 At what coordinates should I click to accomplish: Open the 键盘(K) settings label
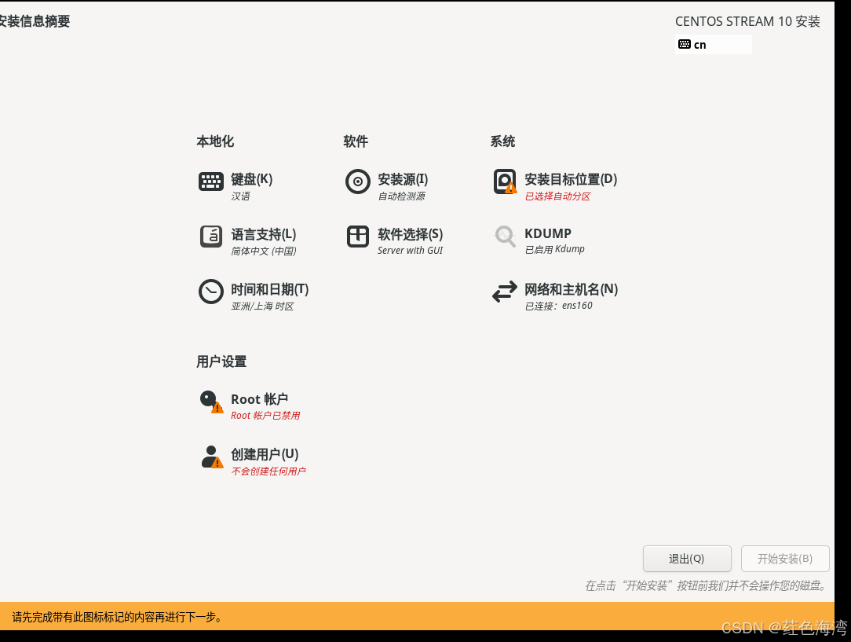[x=252, y=178]
